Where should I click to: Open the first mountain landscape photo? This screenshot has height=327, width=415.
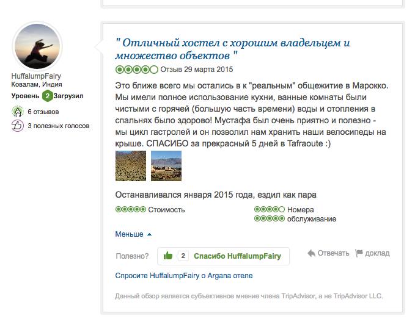point(131,166)
